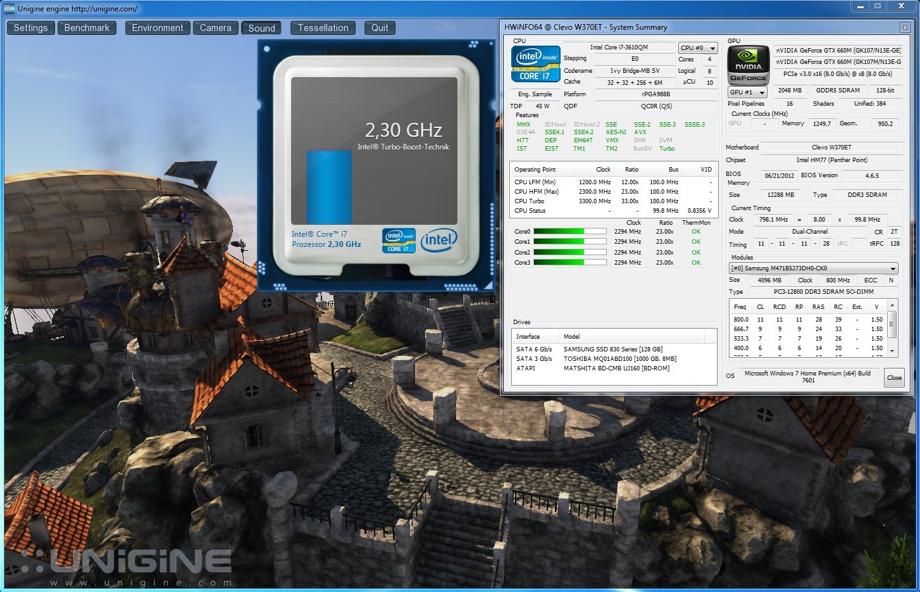Click the NVIDIA GeForce logo
The width and height of the screenshot is (920, 592).
[x=748, y=65]
